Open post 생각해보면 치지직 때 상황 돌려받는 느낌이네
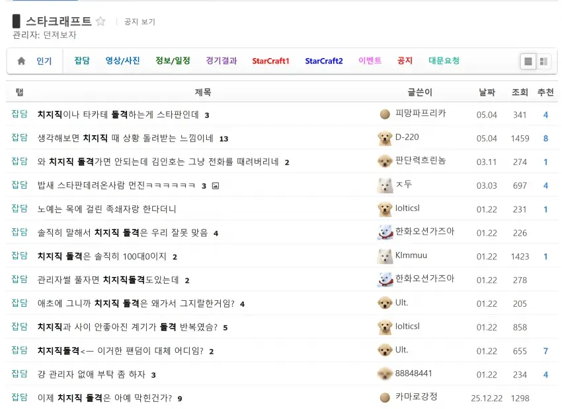The image size is (562, 409). pos(126,139)
